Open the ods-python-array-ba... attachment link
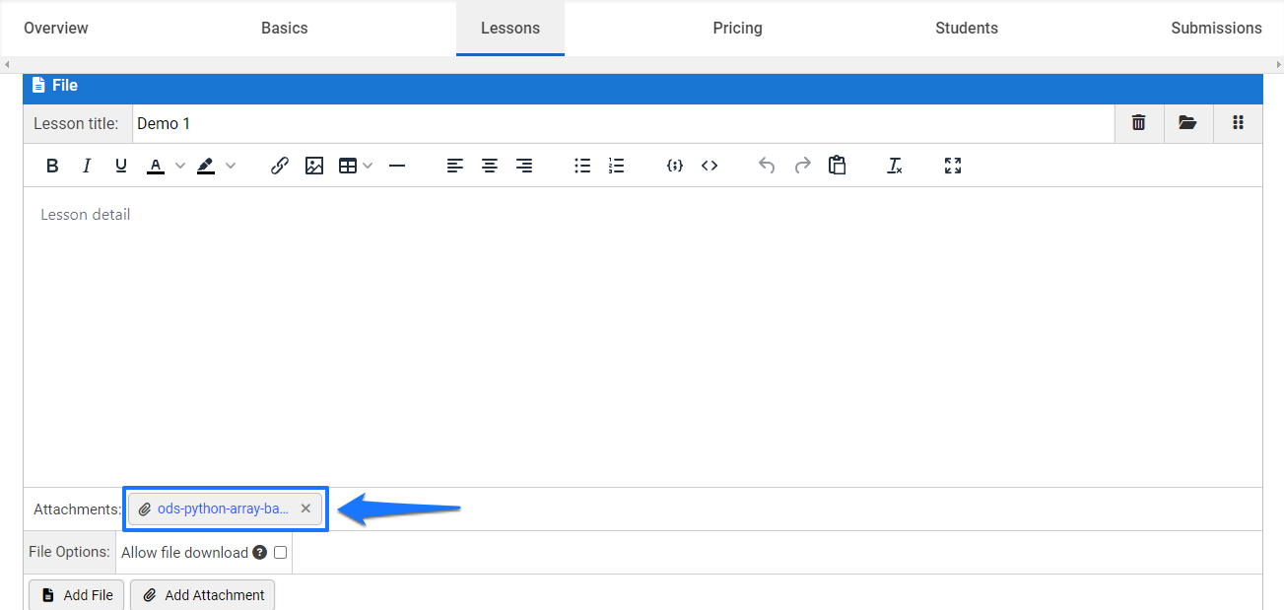 tap(223, 508)
